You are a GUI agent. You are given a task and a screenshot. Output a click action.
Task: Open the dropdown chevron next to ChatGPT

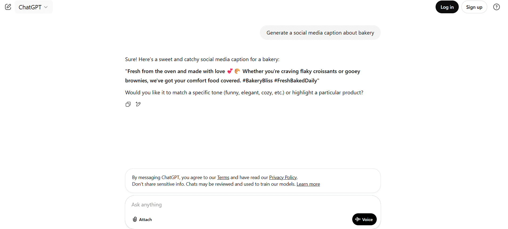click(46, 7)
